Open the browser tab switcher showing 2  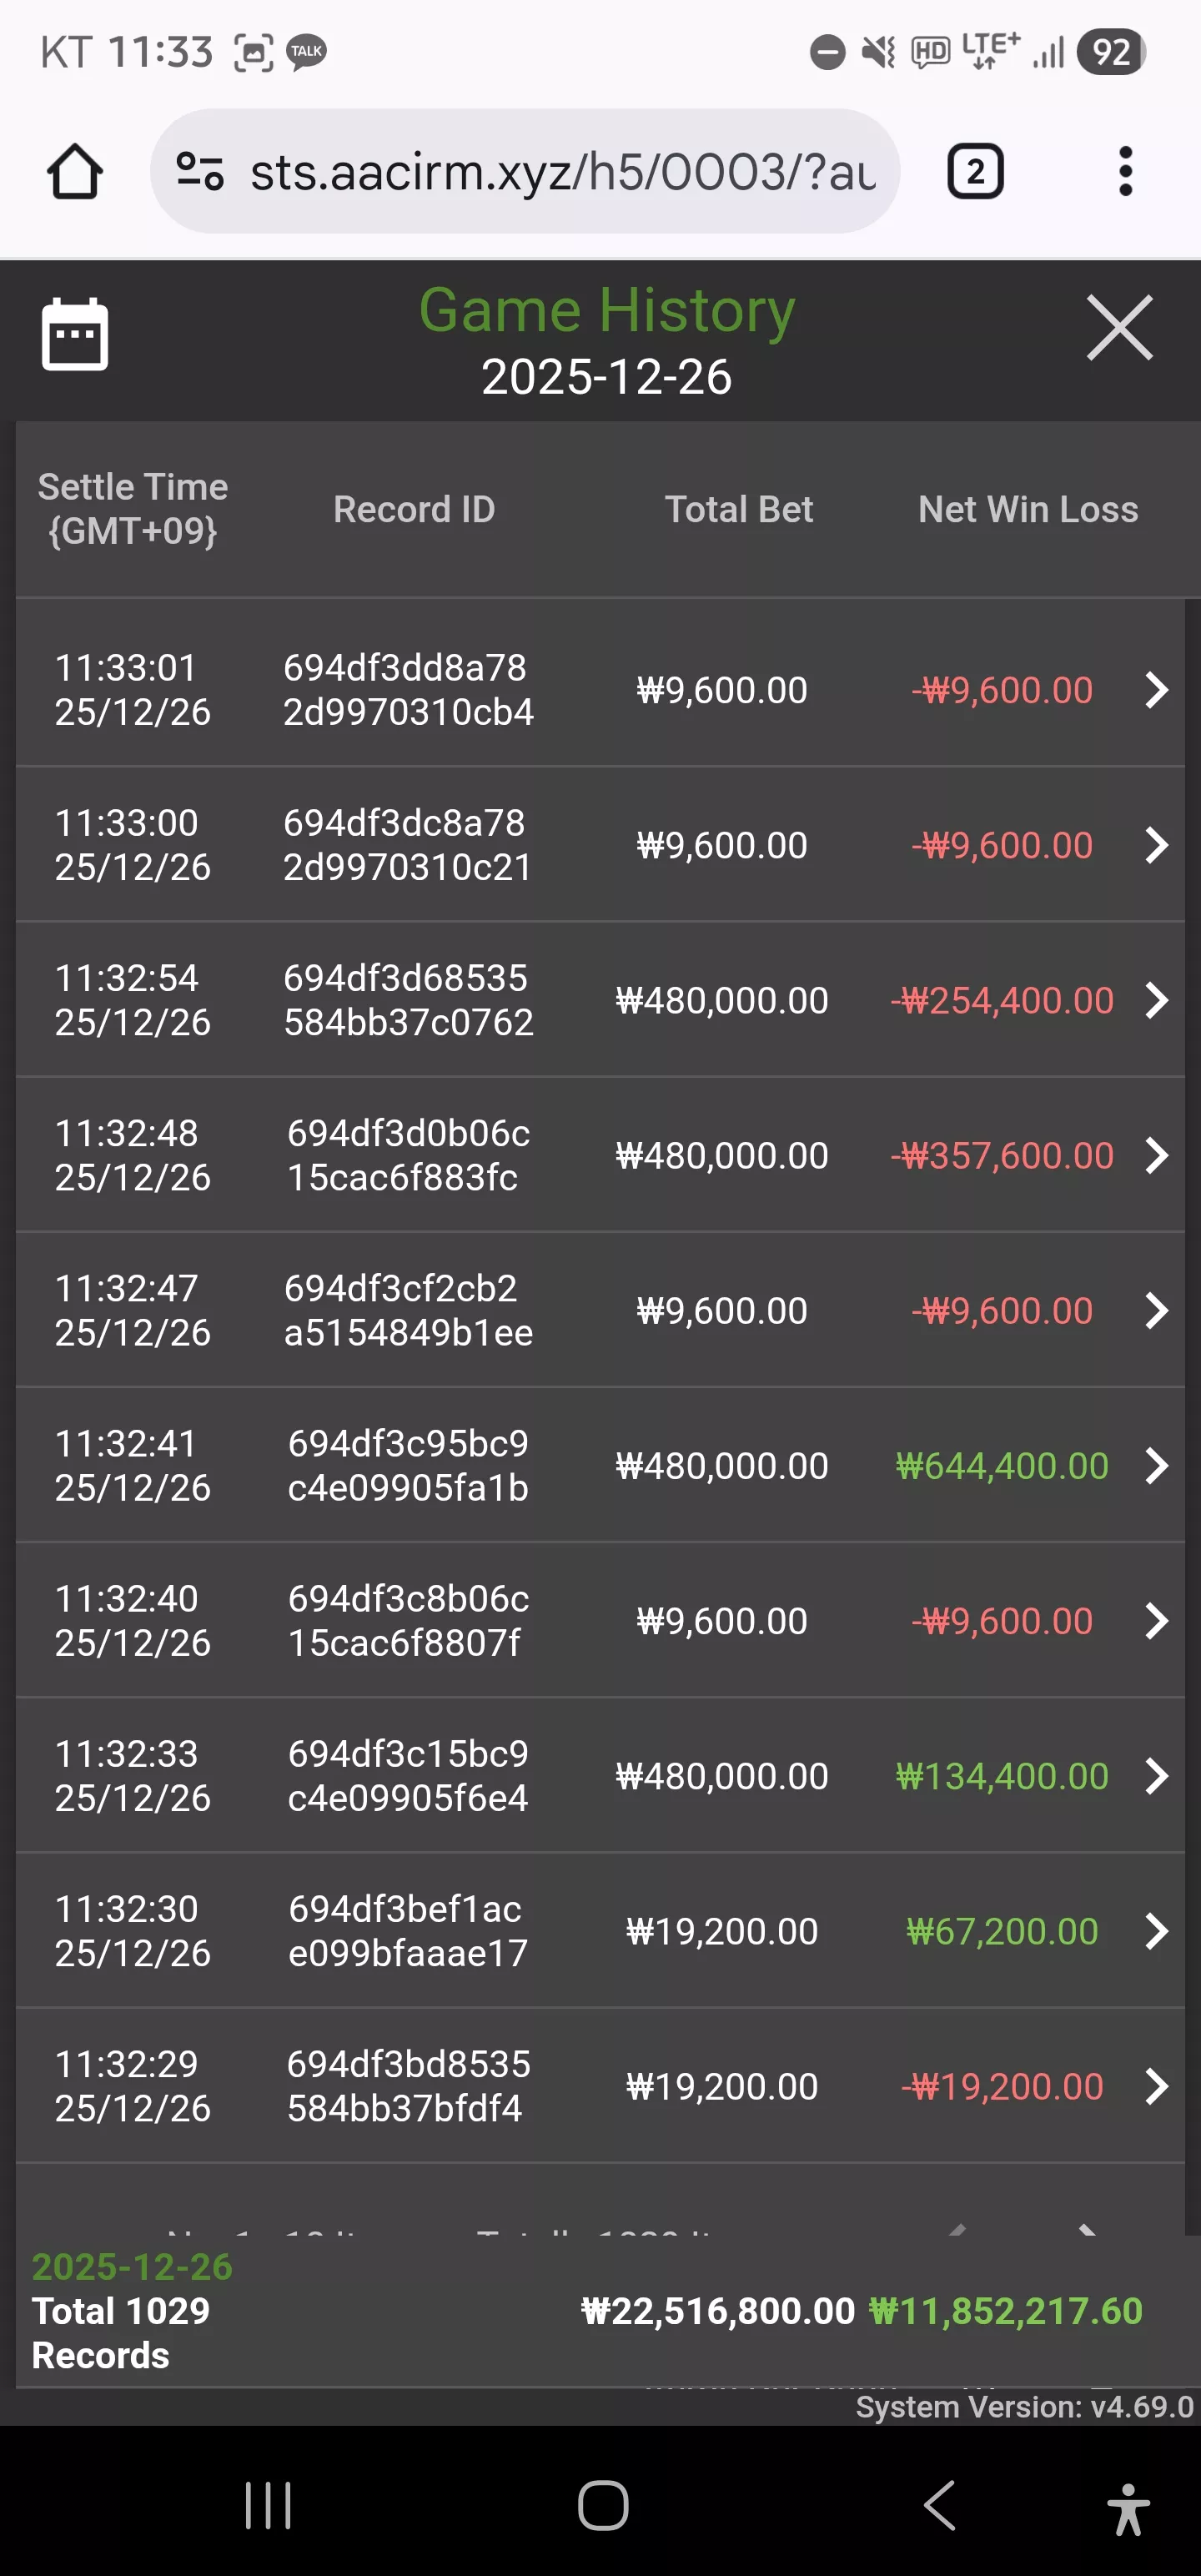click(975, 171)
